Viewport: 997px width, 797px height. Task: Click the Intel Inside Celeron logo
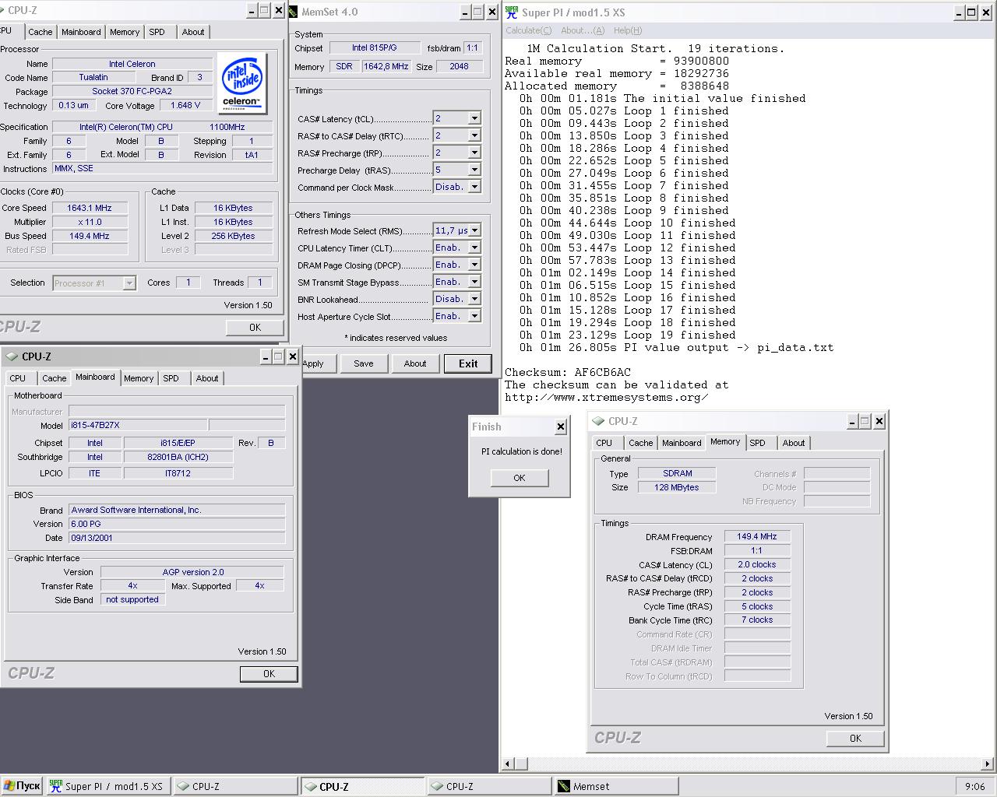tap(242, 83)
